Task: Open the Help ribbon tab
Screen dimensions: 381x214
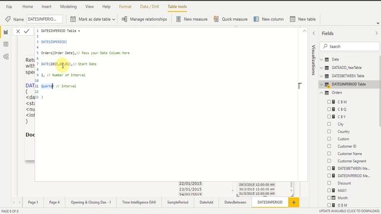Action: pyautogui.click(x=106, y=7)
